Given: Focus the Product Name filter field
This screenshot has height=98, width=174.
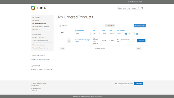Looking at the screenshot, I should click(x=83, y=34).
